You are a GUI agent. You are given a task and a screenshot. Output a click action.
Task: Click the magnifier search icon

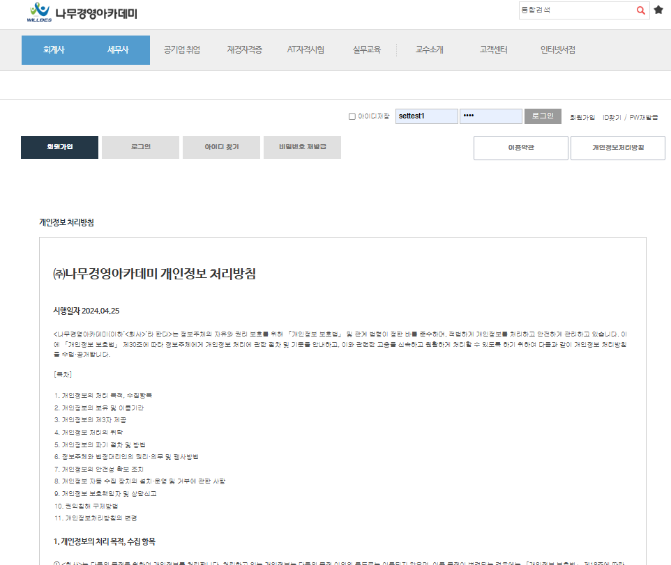pos(640,10)
